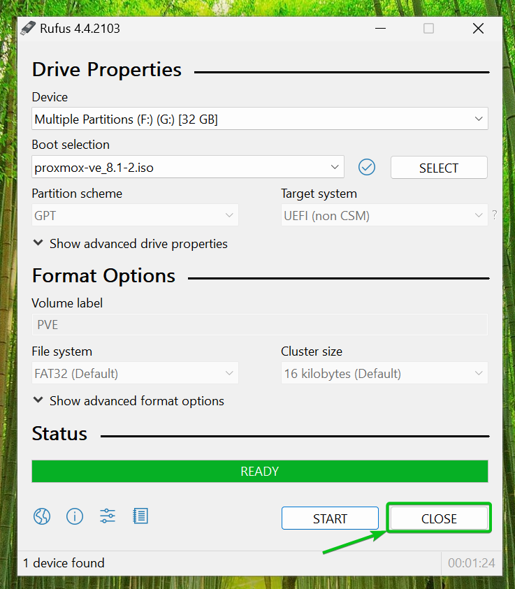The width and height of the screenshot is (515, 589).
Task: Minimize the Rufus window
Action: pos(381,29)
